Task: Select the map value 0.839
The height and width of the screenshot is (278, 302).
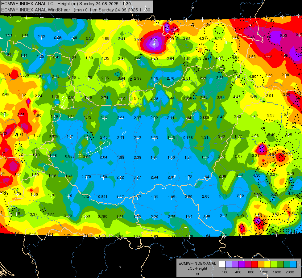Action: 53,136
